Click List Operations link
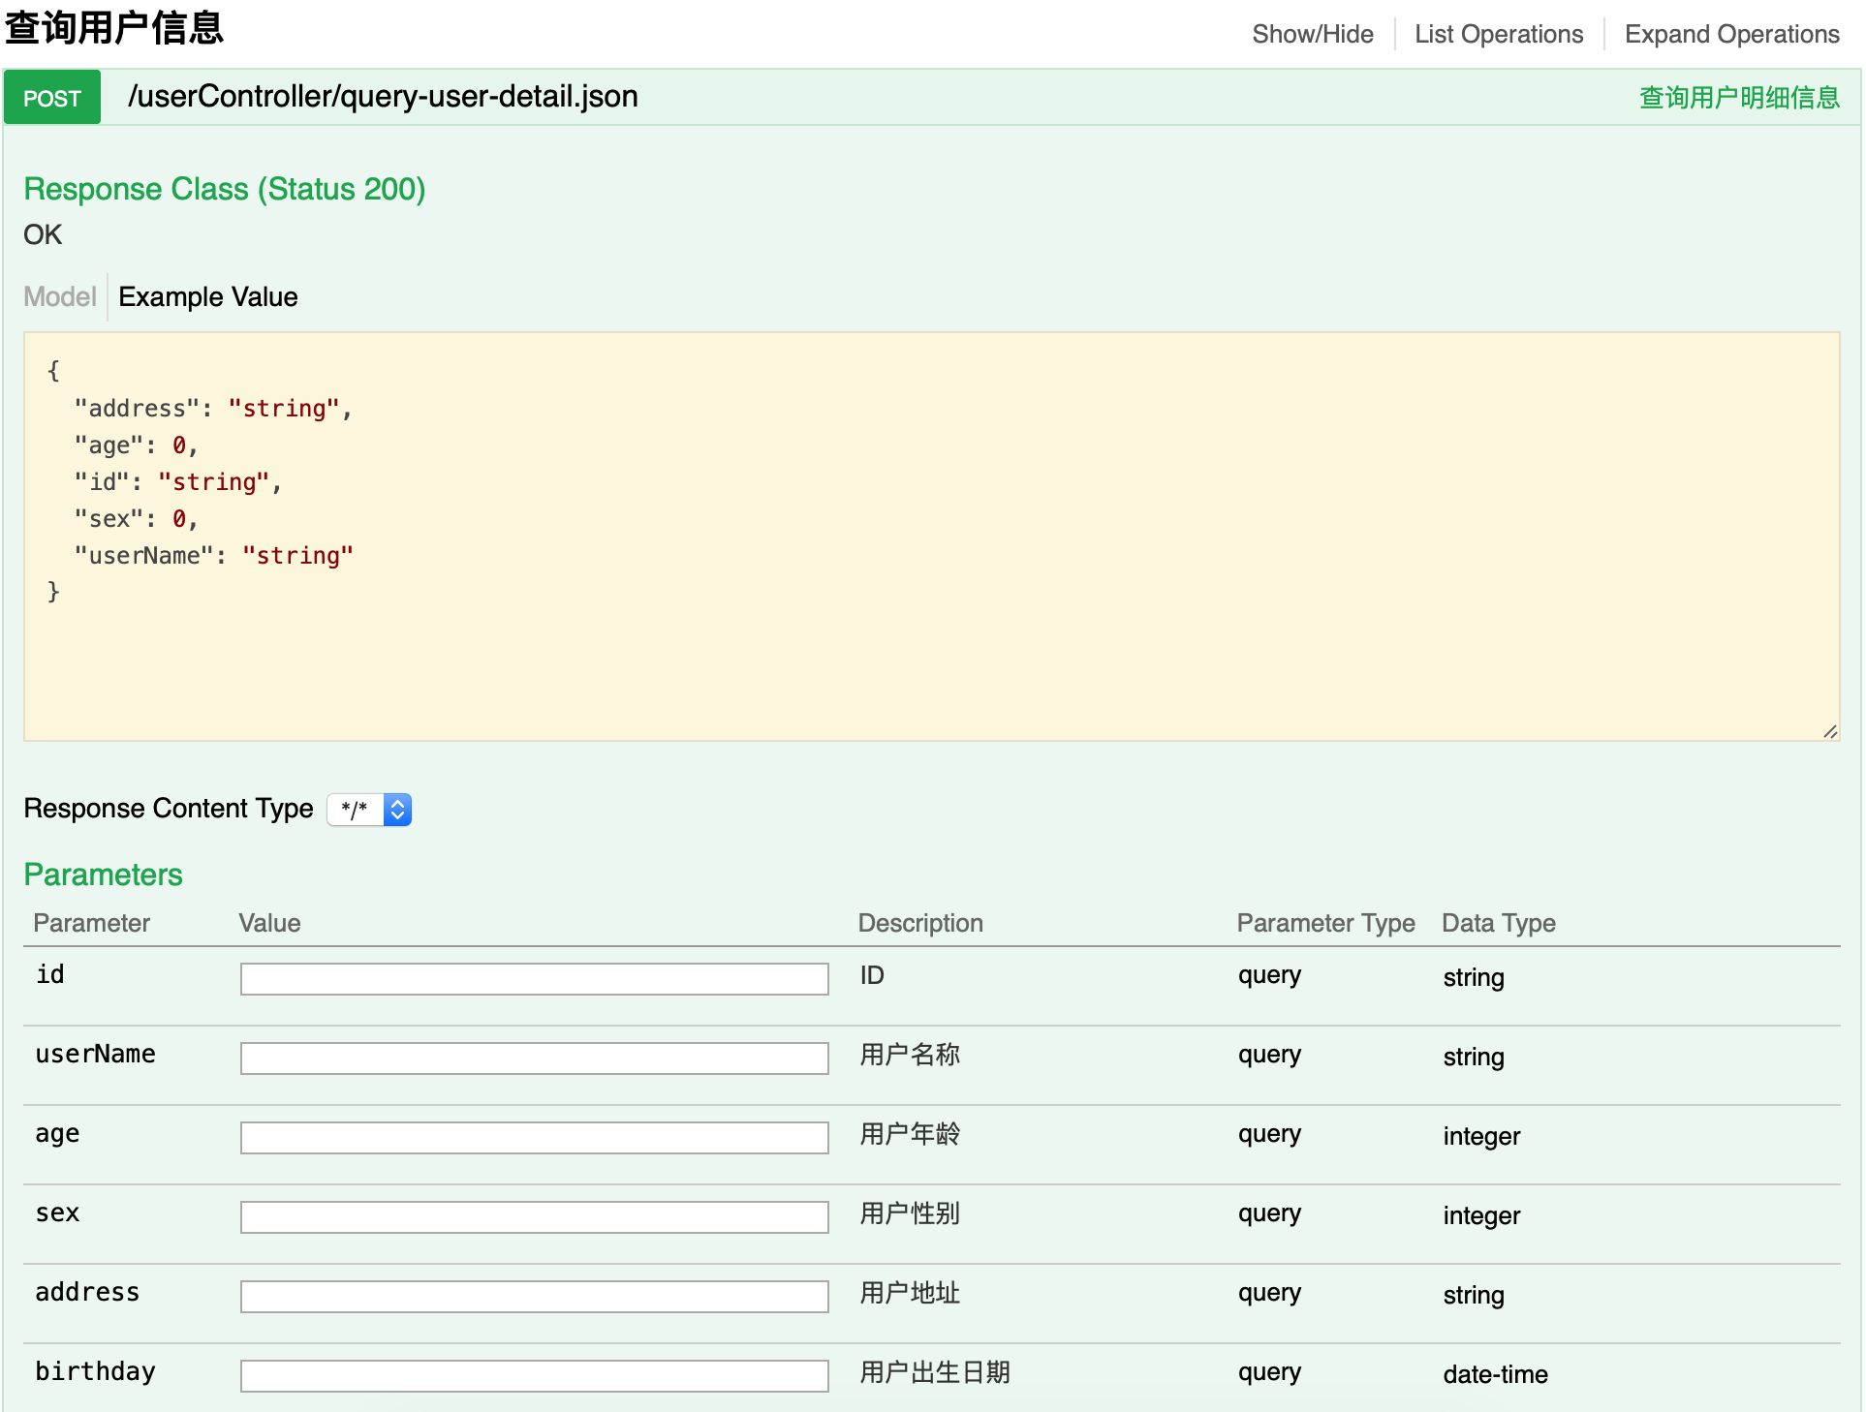Image resolution: width=1866 pixels, height=1412 pixels. (1498, 34)
